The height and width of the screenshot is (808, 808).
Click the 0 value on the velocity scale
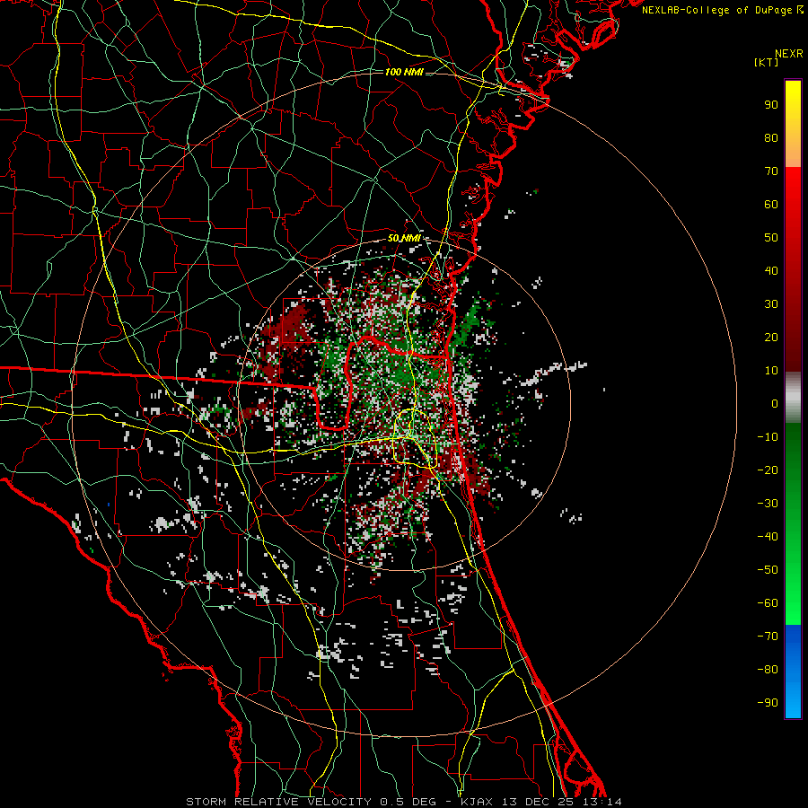point(775,403)
